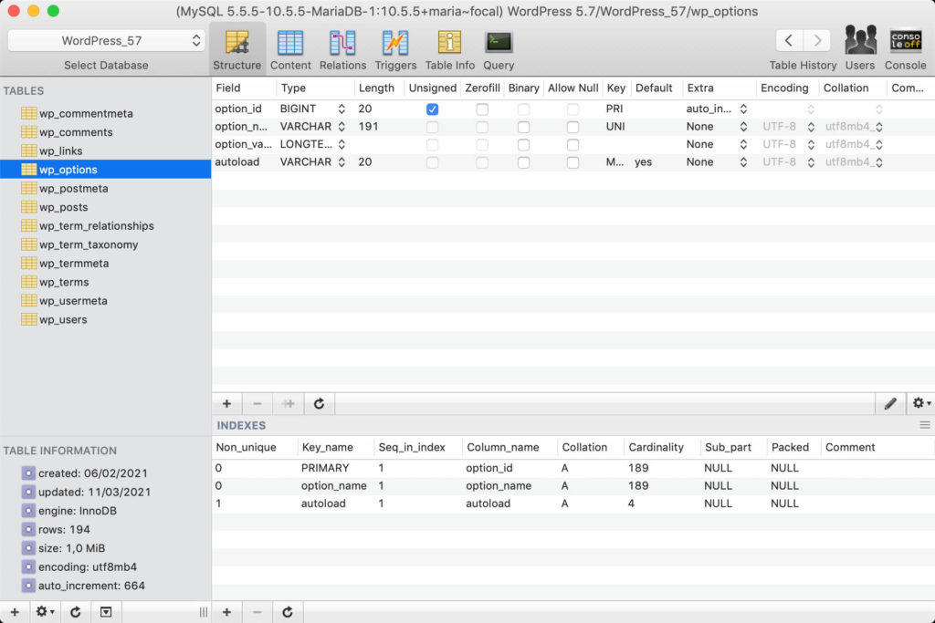Image resolution: width=935 pixels, height=623 pixels.
Task: Open the Relations view
Action: (343, 50)
